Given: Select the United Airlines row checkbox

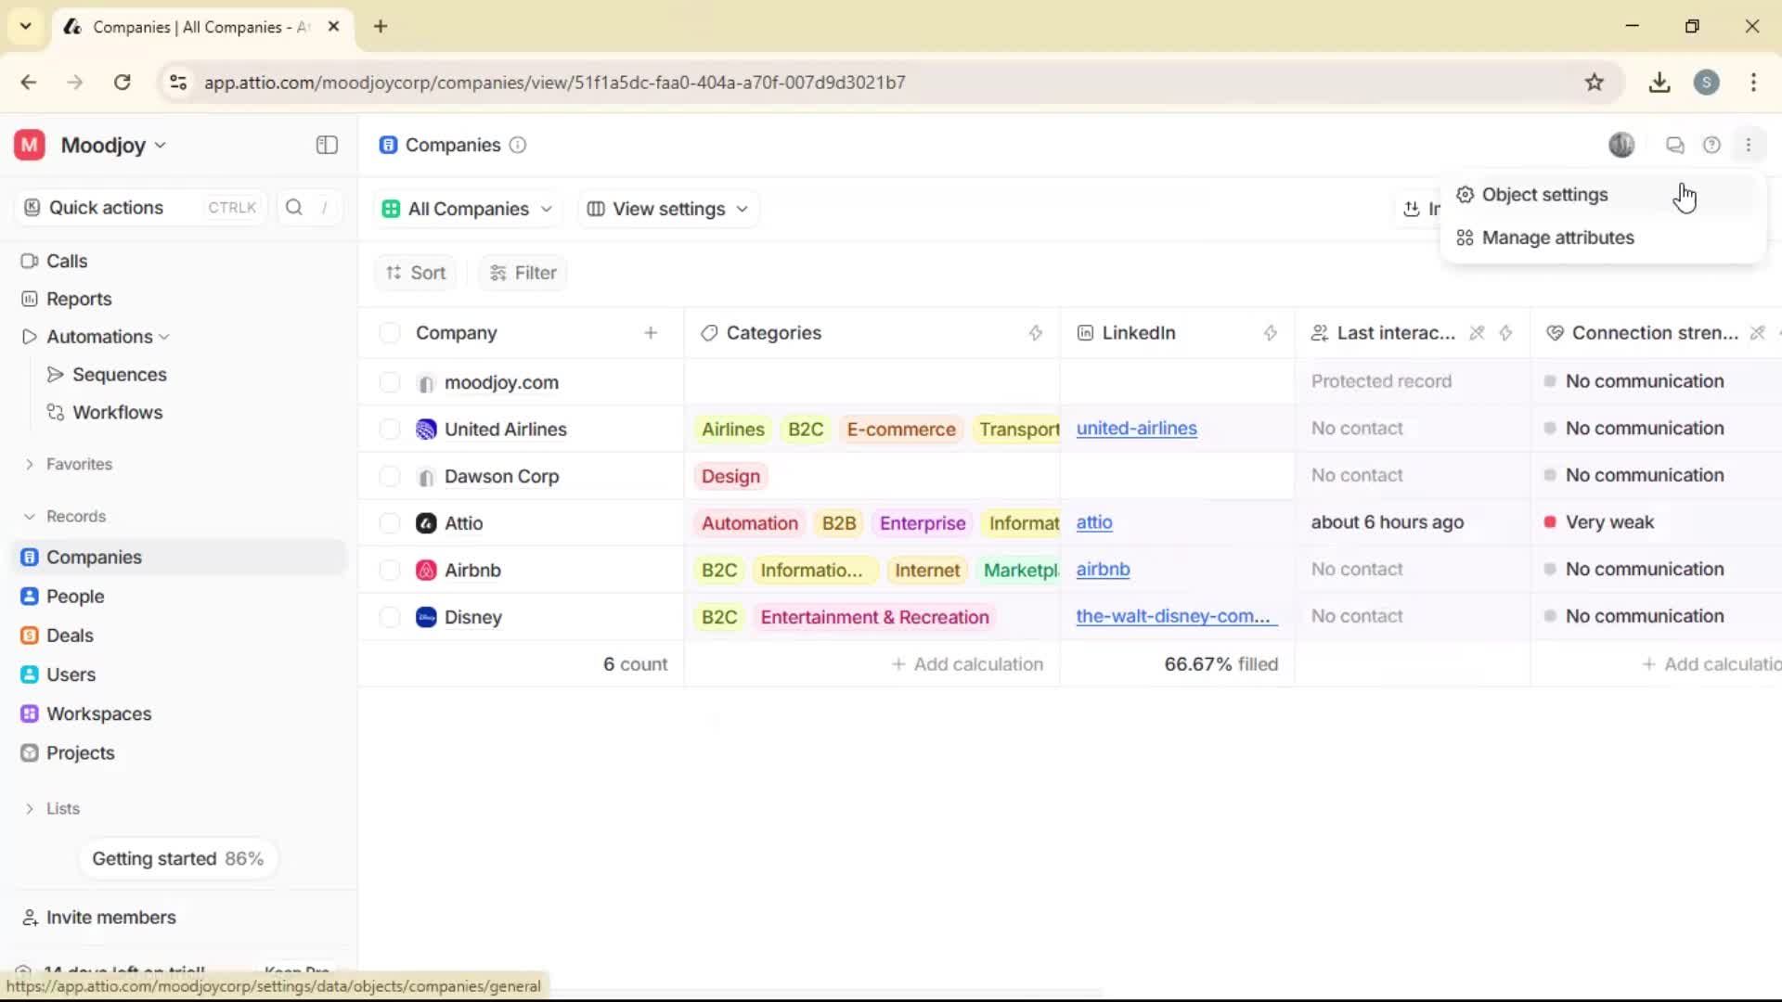Looking at the screenshot, I should click(390, 429).
